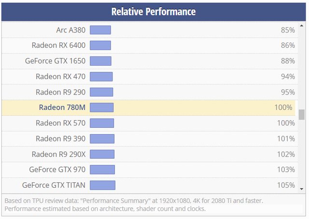Select the highlighted Radeon 780M row label

62,107
